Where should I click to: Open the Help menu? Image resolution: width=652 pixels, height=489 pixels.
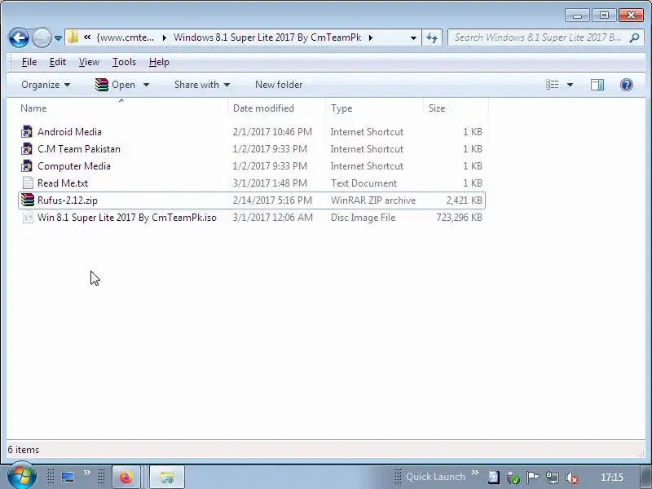tap(159, 62)
